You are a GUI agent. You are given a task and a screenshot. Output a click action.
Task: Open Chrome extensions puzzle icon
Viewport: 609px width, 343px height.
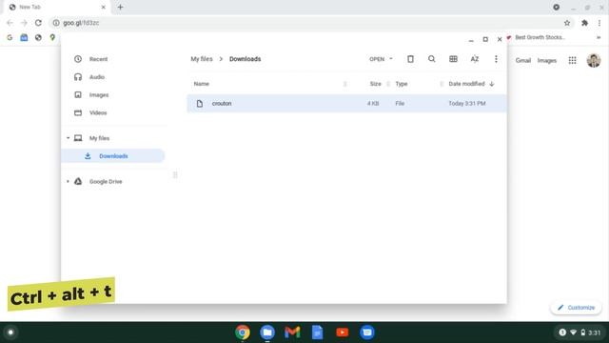[584, 23]
